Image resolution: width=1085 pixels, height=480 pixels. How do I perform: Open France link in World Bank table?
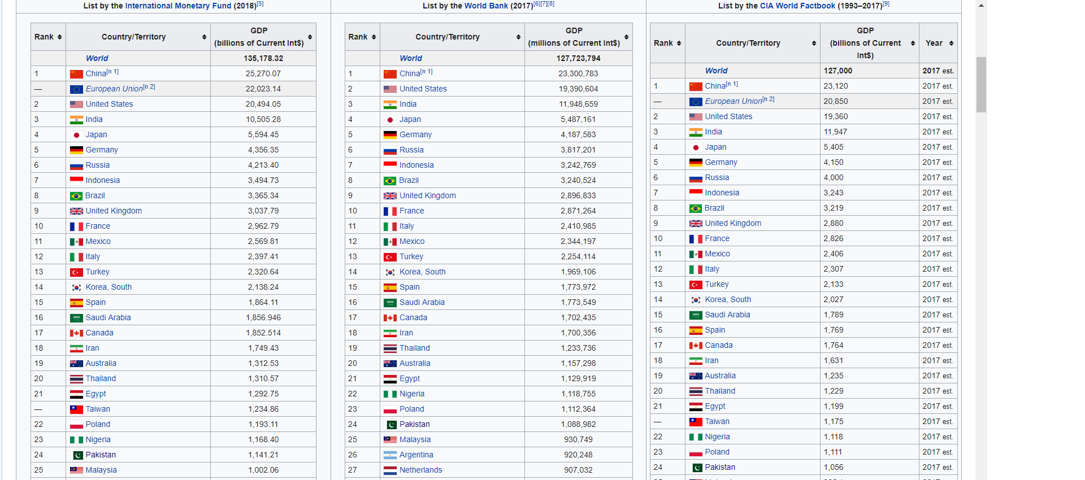click(411, 211)
